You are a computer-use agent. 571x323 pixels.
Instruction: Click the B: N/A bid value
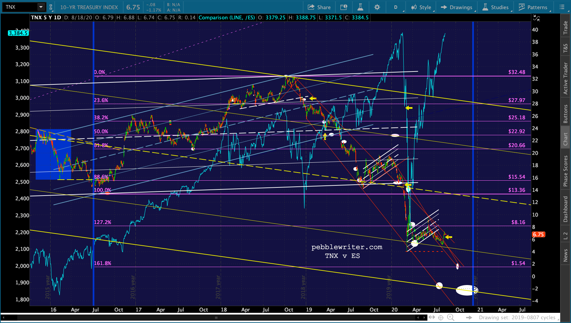tap(173, 5)
